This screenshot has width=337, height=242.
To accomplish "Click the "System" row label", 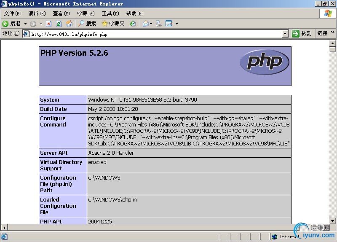I will (50, 100).
